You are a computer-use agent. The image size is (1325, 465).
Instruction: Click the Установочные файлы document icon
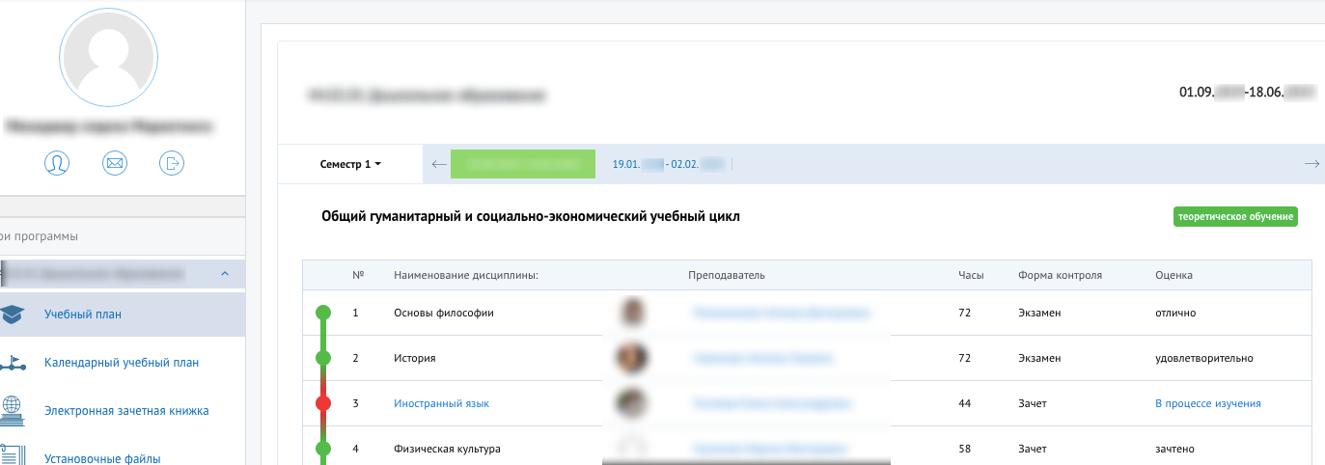(x=12, y=455)
